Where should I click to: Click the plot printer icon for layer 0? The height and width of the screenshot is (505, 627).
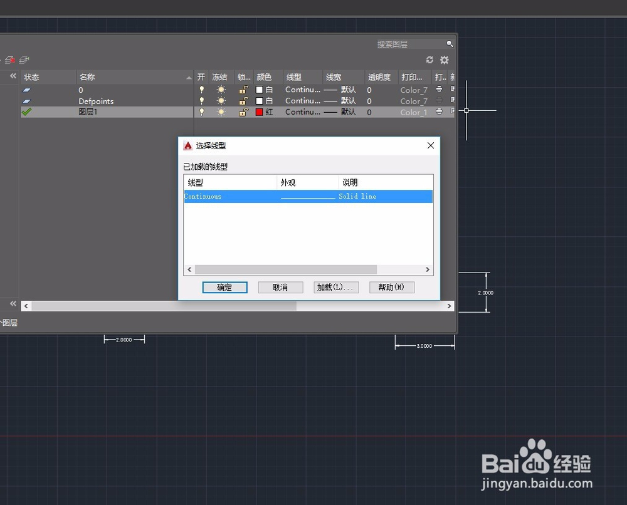click(439, 90)
